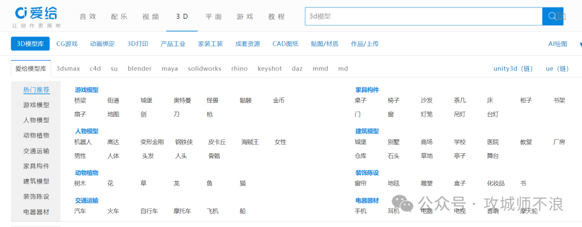This screenshot has height=227, width=582.
Task: Open the ue（链）link
Action: pos(557,68)
